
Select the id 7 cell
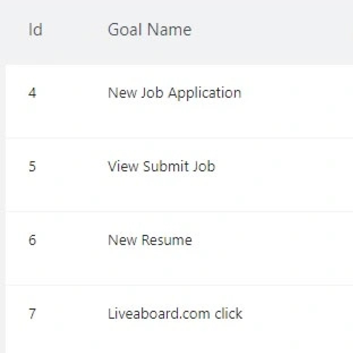pyautogui.click(x=32, y=313)
